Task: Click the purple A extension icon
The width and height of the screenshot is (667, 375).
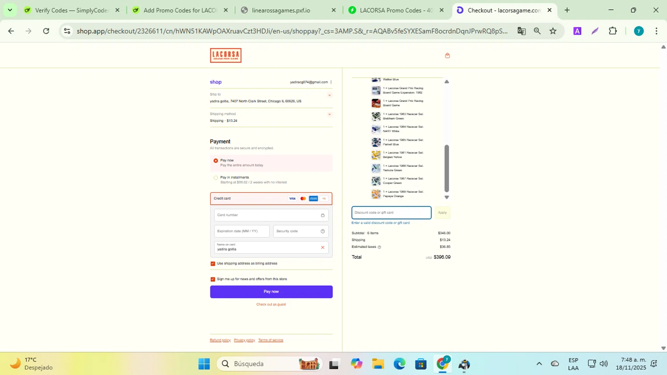Action: tap(577, 31)
